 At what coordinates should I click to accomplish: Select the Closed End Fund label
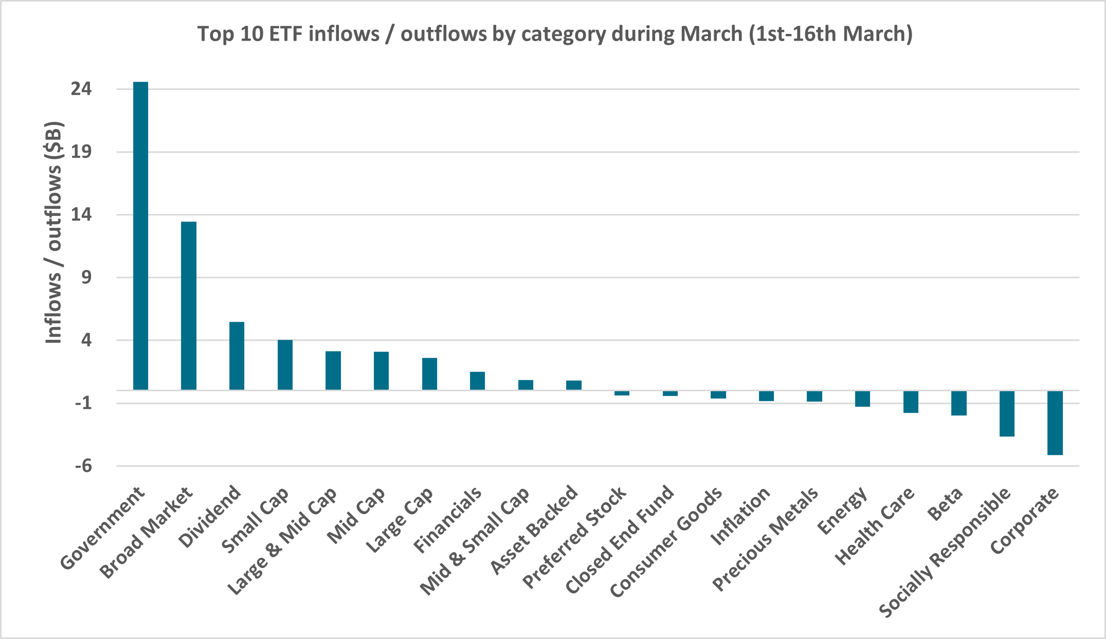(620, 540)
